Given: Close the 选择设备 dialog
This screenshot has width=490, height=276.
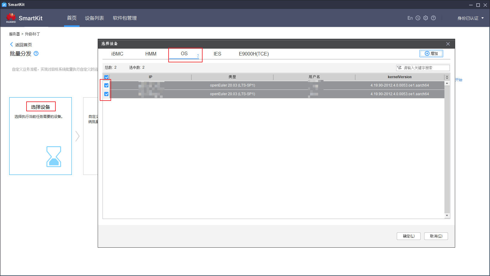Looking at the screenshot, I should 448,44.
